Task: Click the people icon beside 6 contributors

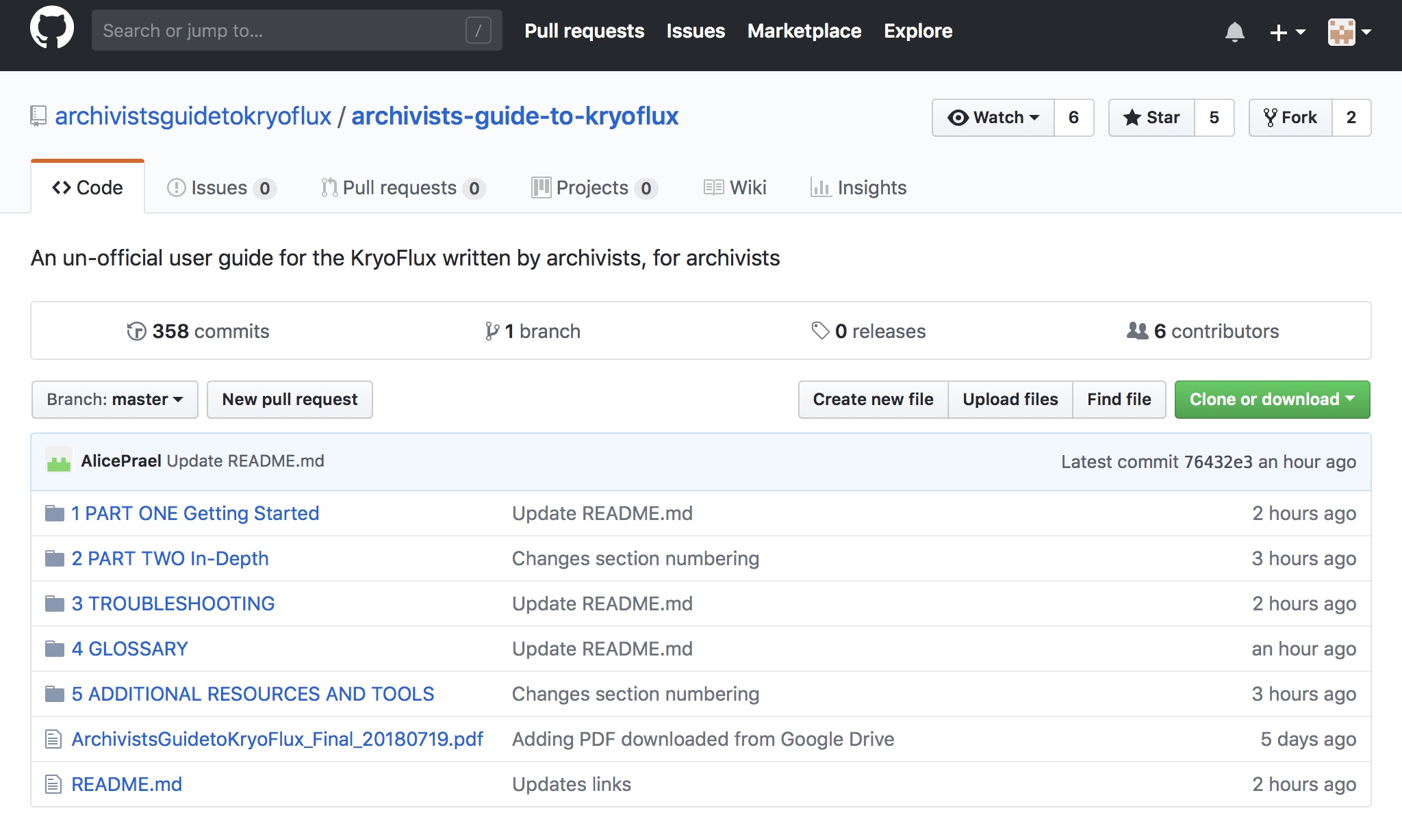Action: pos(1137,331)
